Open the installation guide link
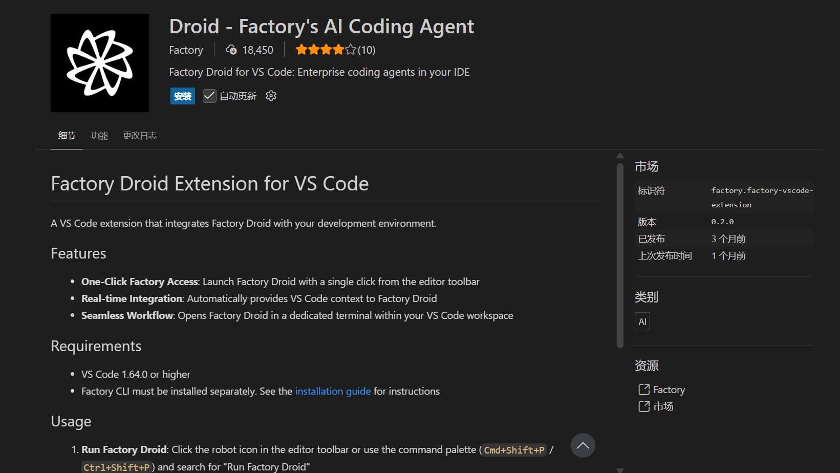Image resolution: width=840 pixels, height=473 pixels. click(x=333, y=391)
